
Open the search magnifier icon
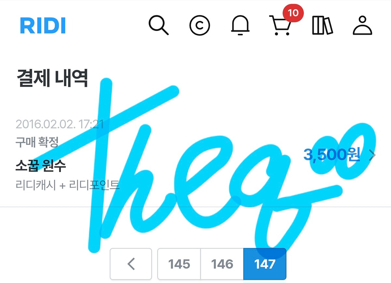point(159,25)
